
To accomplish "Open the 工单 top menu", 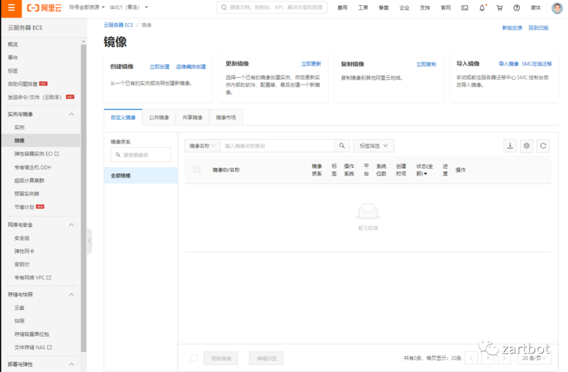I will coord(363,7).
